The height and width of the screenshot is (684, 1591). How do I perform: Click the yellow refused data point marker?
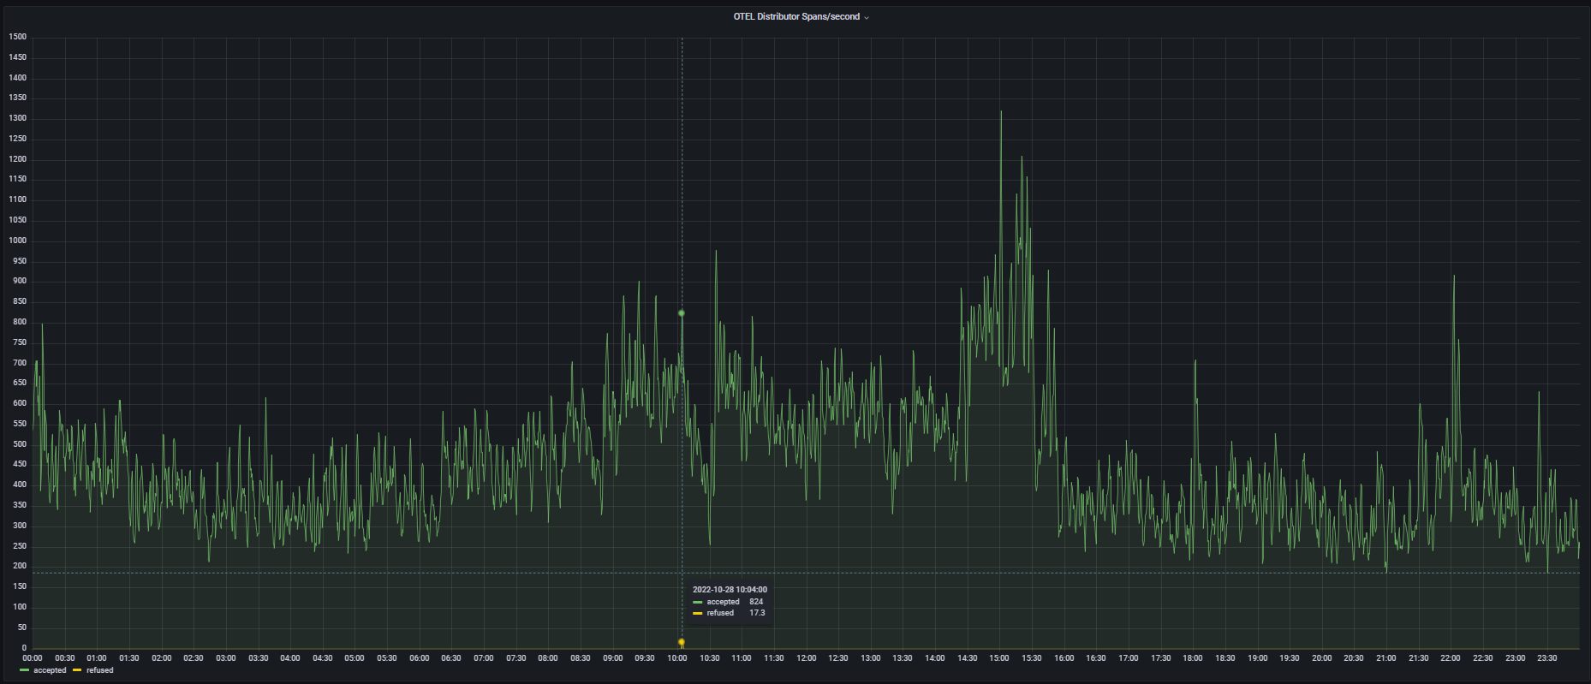click(x=682, y=642)
